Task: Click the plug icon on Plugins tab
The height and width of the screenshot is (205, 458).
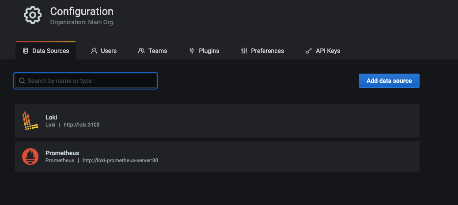Action: click(192, 51)
